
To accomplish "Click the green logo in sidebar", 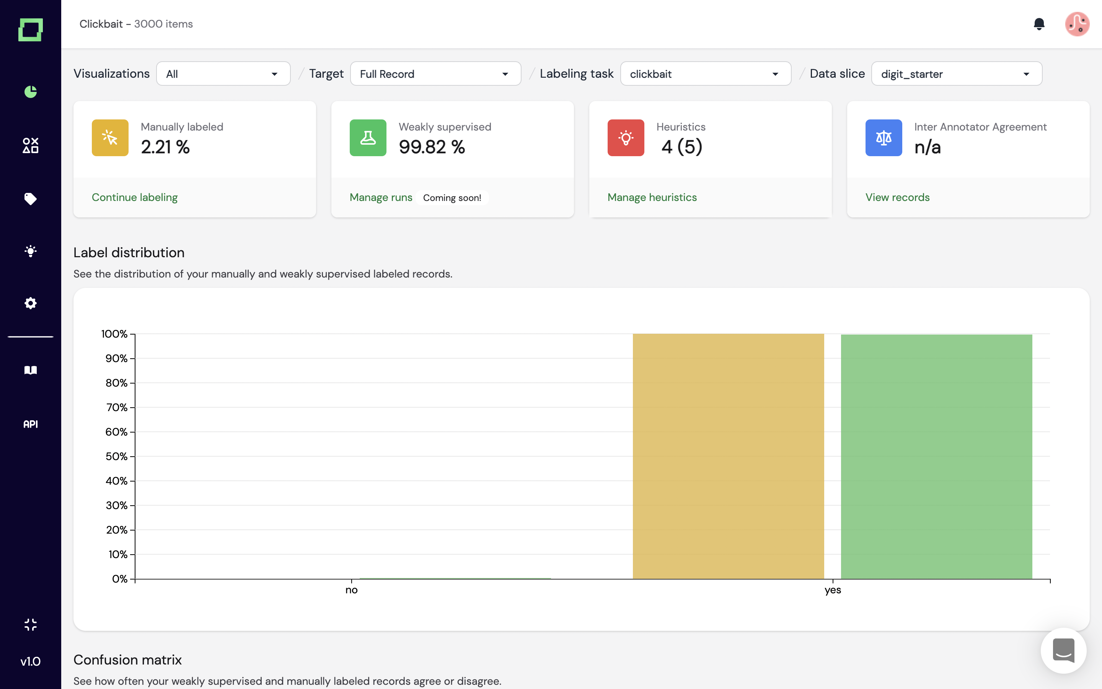I will pyautogui.click(x=31, y=29).
